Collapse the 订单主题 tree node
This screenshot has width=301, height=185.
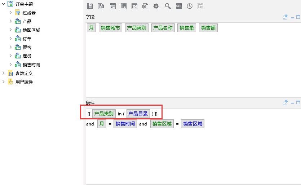[x=3, y=4]
